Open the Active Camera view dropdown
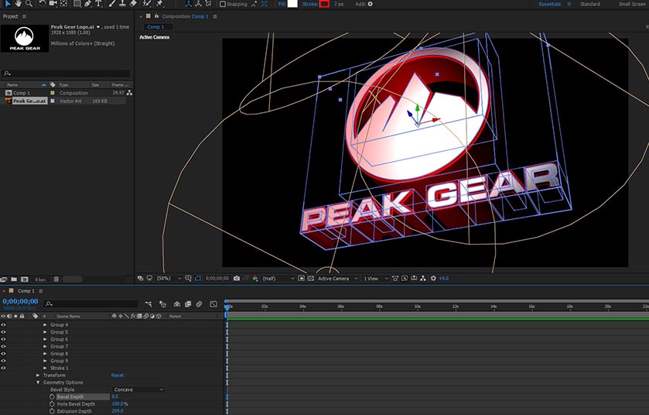Image resolution: width=649 pixels, height=415 pixels. (337, 278)
